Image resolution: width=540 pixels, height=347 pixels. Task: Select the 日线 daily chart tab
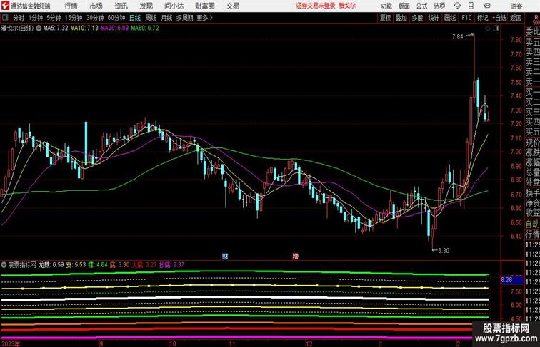point(135,18)
